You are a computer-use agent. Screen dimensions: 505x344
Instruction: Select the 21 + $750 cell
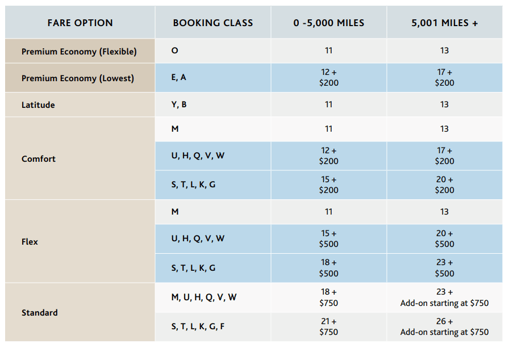328,326
